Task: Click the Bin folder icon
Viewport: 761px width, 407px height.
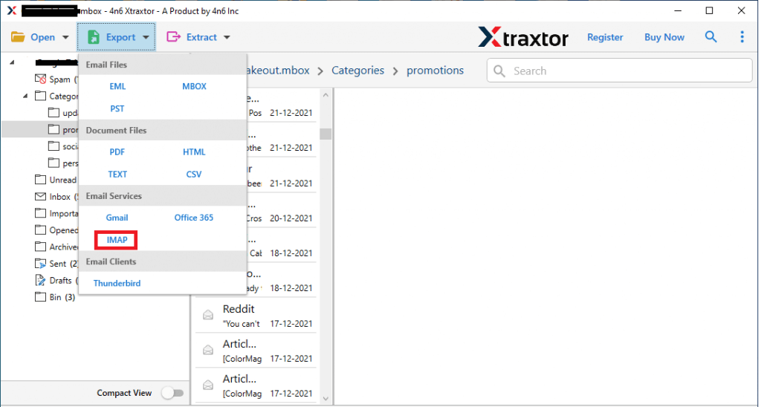Action: pos(41,297)
